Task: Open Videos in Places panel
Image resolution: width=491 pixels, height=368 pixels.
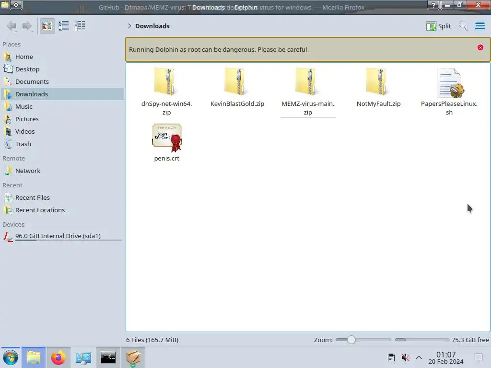Action: [x=62, y=132]
